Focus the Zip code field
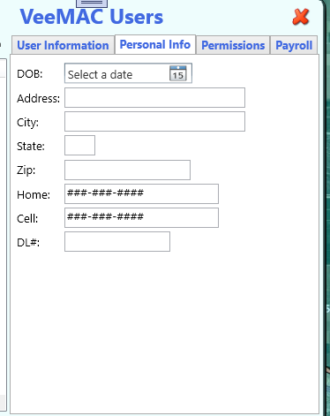 (127, 170)
